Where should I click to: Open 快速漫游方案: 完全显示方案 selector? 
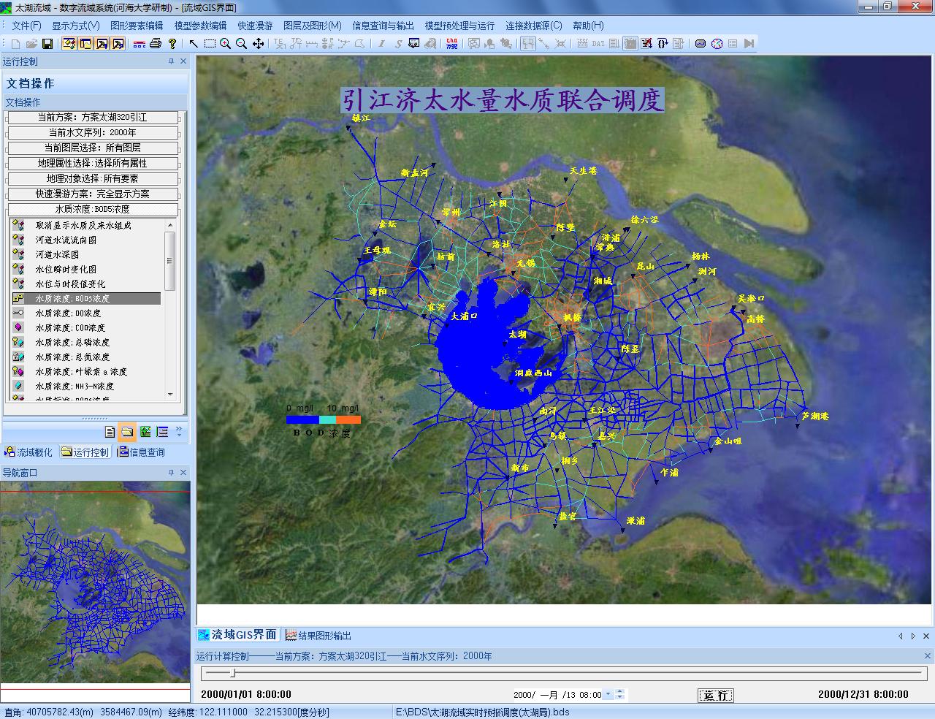(93, 194)
